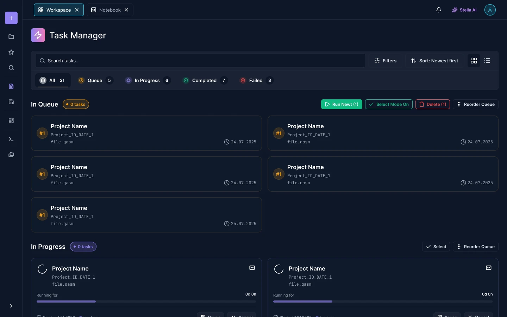Click the spinner icon on right progress card

(279, 269)
